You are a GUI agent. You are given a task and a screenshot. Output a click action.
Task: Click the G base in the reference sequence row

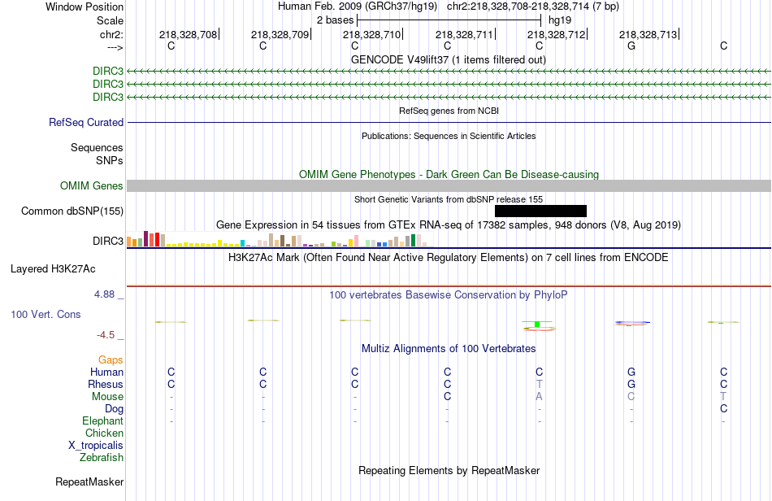tap(631, 46)
